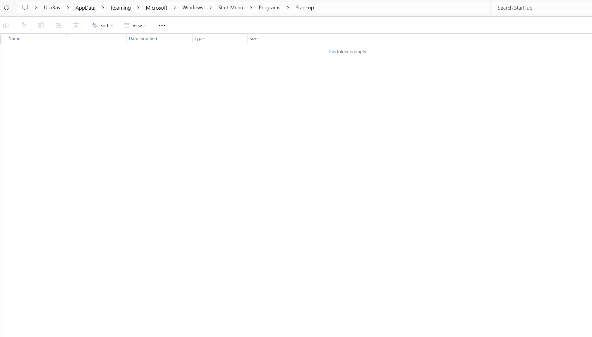Select the Rename icon
The image size is (592, 337).
click(x=41, y=25)
